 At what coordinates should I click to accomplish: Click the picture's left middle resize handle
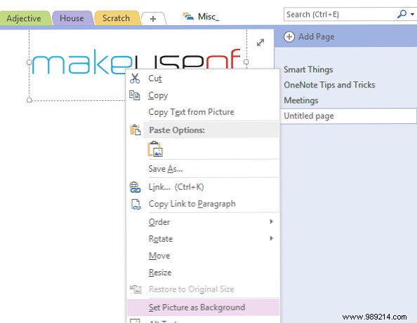point(29,62)
